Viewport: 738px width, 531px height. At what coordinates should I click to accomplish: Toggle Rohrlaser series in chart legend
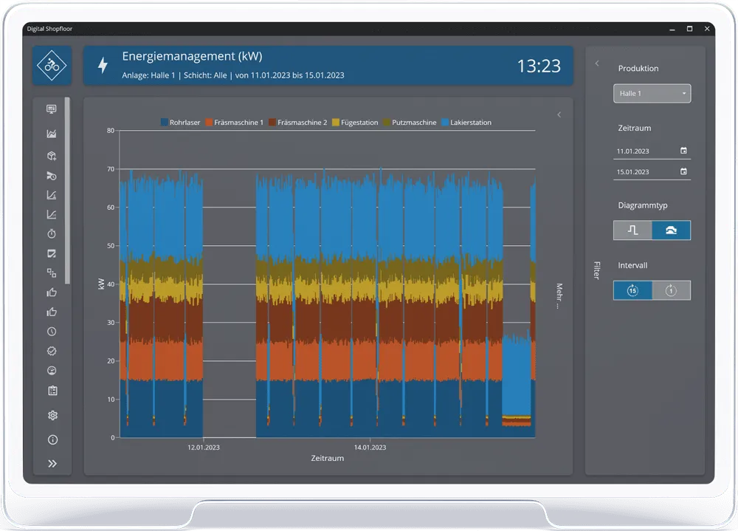(180, 123)
